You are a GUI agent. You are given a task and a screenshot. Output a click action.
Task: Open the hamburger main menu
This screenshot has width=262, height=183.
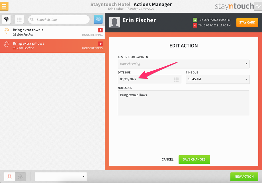(x=4, y=6)
